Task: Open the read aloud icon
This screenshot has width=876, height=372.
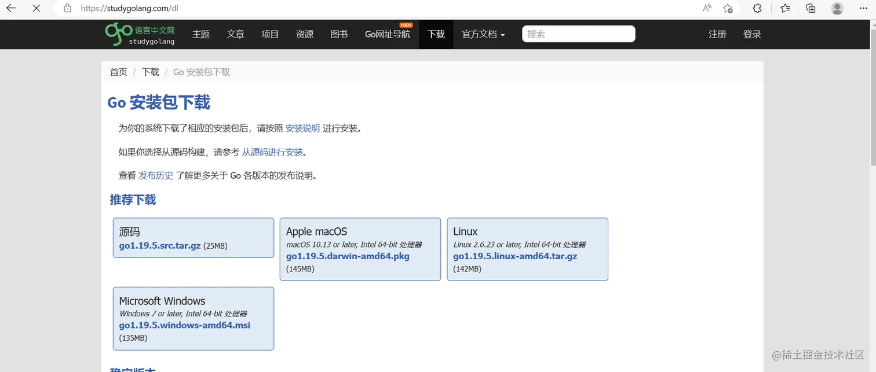Action: click(707, 8)
